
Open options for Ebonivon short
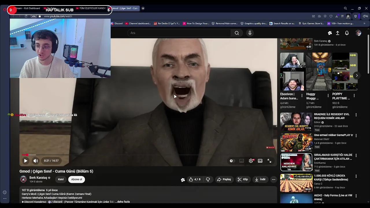coord(302,95)
